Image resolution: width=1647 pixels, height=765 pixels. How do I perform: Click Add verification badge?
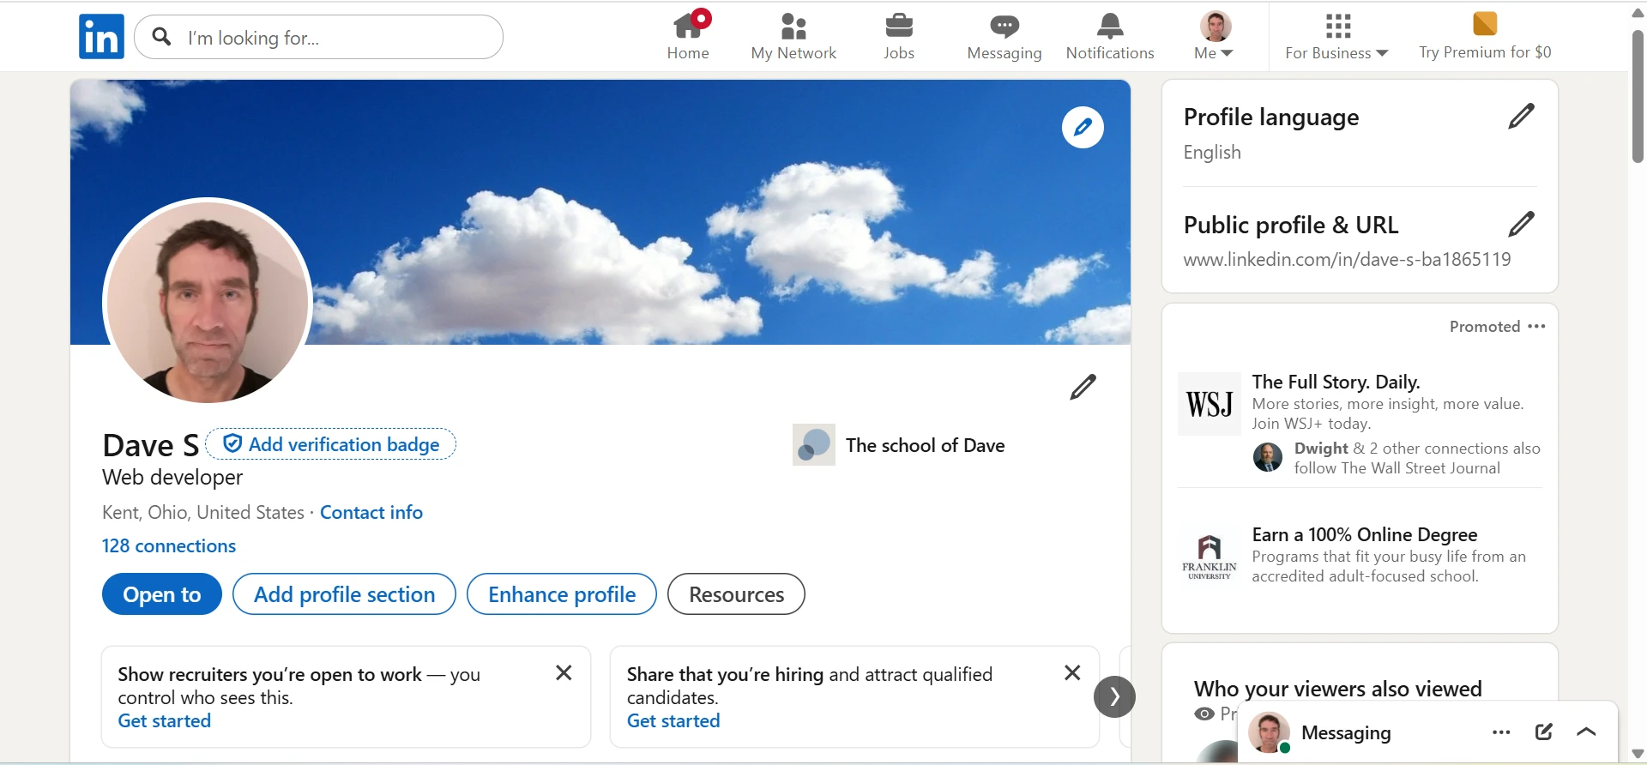[331, 444]
